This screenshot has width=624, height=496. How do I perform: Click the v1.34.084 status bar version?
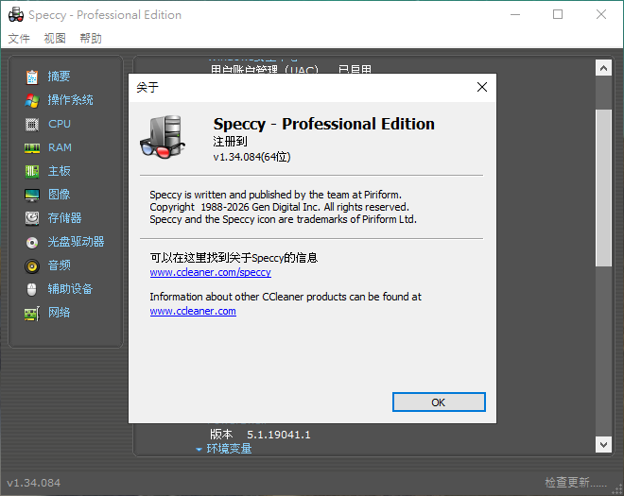34,483
